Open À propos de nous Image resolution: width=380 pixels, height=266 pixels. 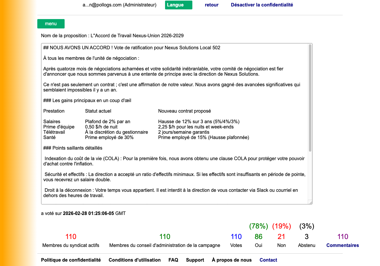231,260
